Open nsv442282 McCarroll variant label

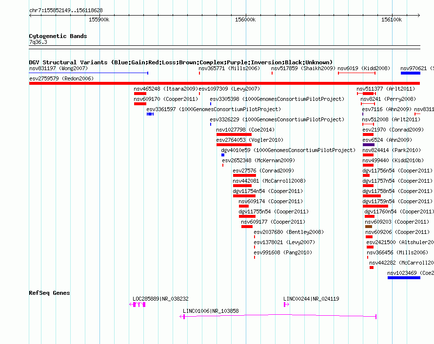pos(401,263)
